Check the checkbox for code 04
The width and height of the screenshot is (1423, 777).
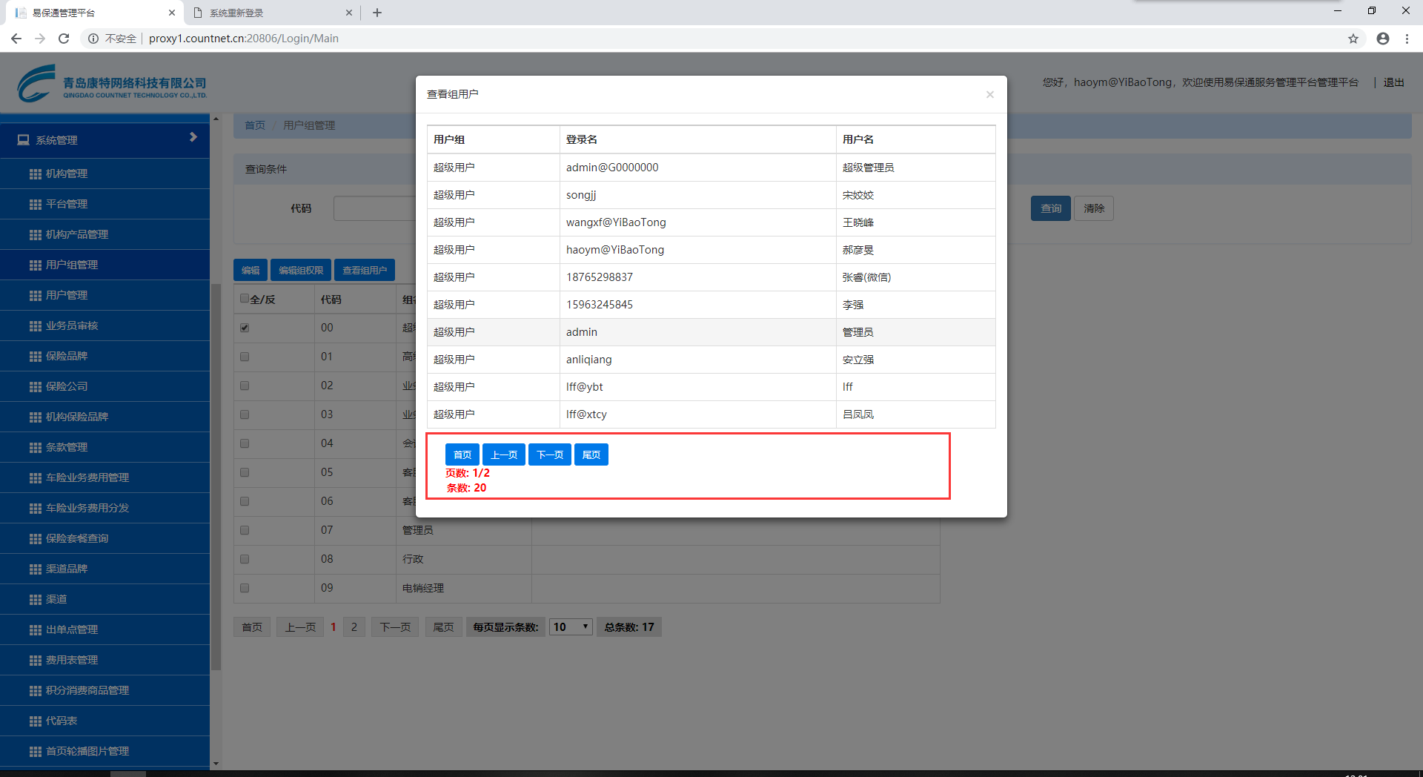[x=245, y=443]
